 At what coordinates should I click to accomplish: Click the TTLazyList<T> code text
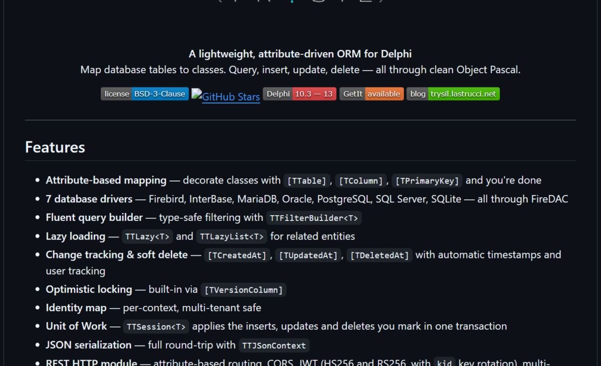click(x=231, y=236)
